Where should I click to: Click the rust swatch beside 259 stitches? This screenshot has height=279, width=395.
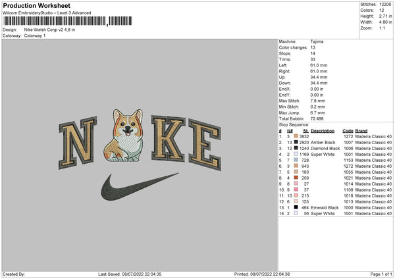pos(296,178)
